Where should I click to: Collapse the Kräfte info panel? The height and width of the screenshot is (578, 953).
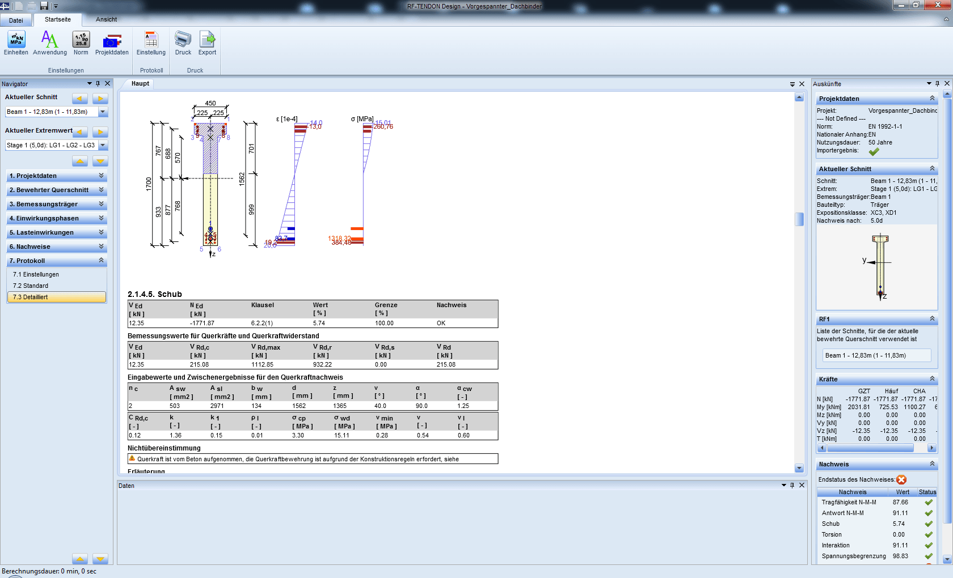tap(932, 379)
